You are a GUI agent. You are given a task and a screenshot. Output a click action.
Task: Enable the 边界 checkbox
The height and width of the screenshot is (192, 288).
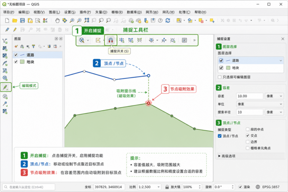pos(247,142)
